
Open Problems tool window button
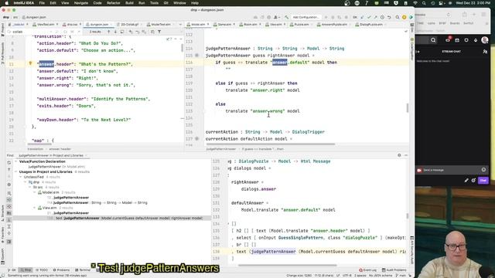(x=61, y=270)
